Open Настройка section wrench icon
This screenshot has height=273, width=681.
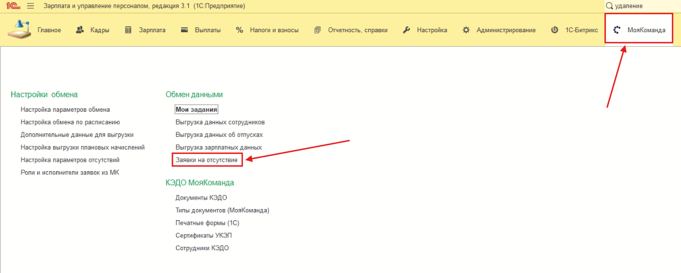[x=406, y=30]
